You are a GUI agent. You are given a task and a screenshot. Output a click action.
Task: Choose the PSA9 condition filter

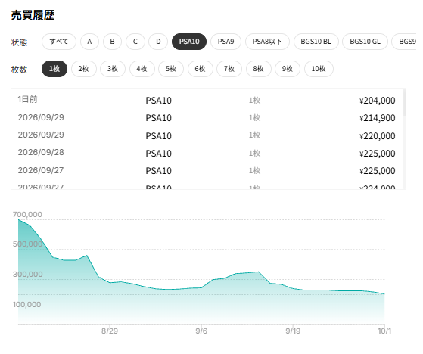[225, 42]
